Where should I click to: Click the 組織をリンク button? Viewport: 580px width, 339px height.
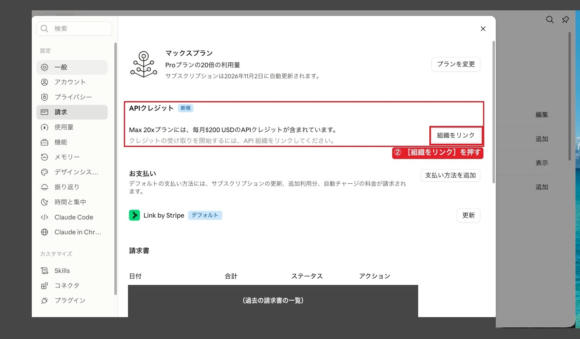(456, 135)
